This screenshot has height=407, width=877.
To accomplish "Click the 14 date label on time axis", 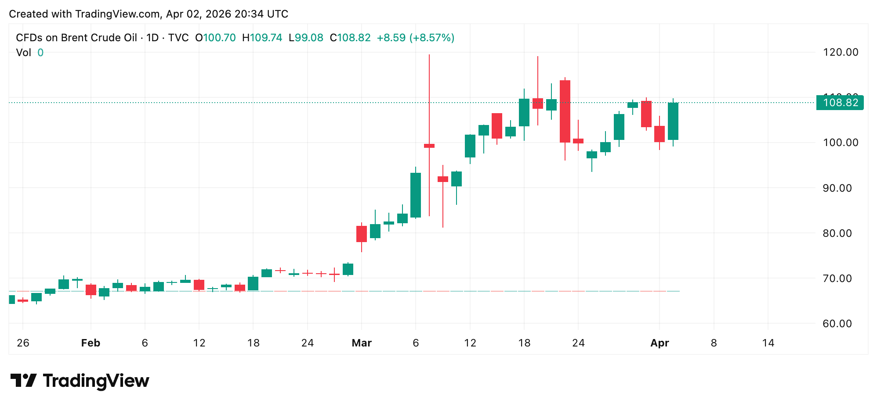I will point(768,343).
